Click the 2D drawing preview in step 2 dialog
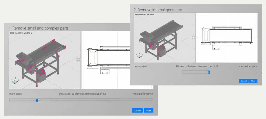The width and height of the screenshot is (266, 119). coord(227,38)
